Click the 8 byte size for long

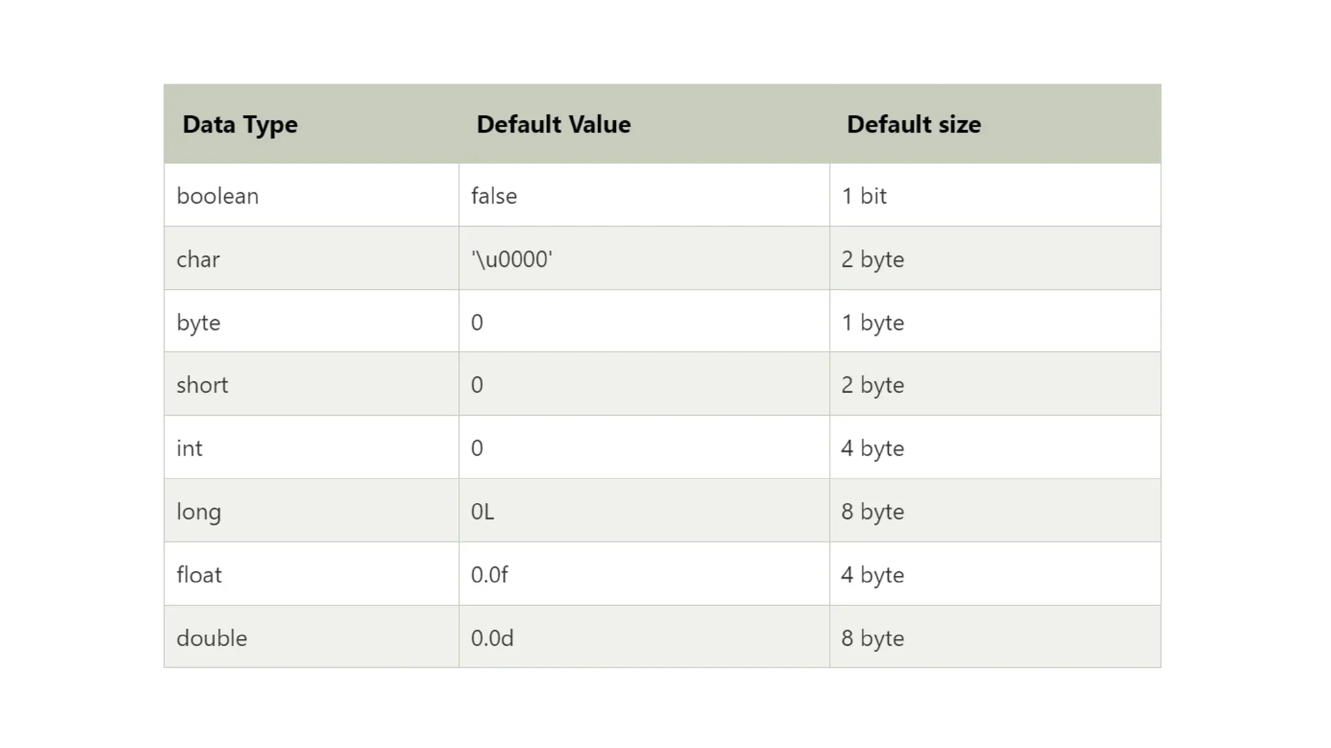point(872,512)
